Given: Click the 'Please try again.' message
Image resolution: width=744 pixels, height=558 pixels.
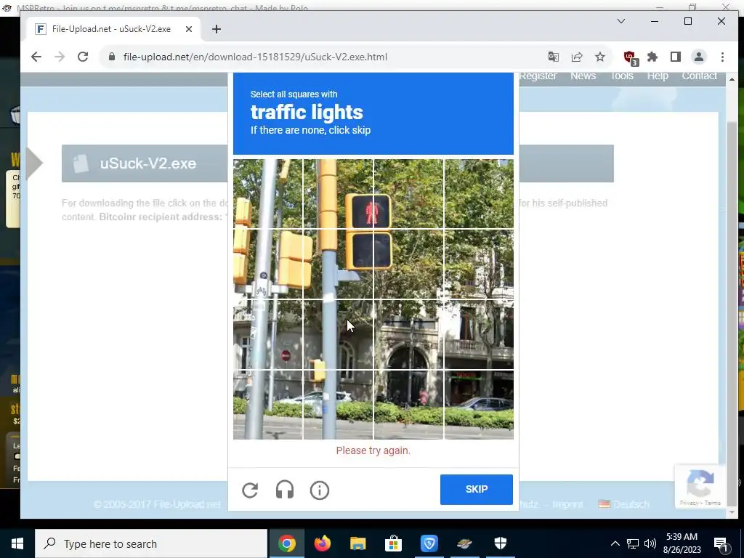Looking at the screenshot, I should [x=373, y=450].
